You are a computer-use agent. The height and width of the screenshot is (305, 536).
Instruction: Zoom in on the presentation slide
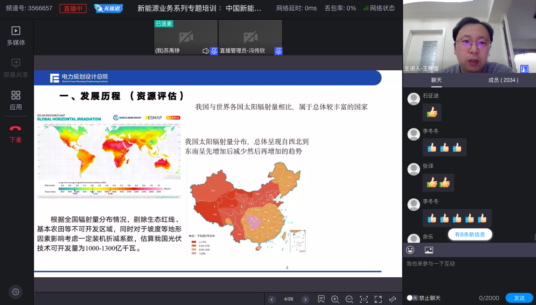pyautogui.click(x=335, y=299)
